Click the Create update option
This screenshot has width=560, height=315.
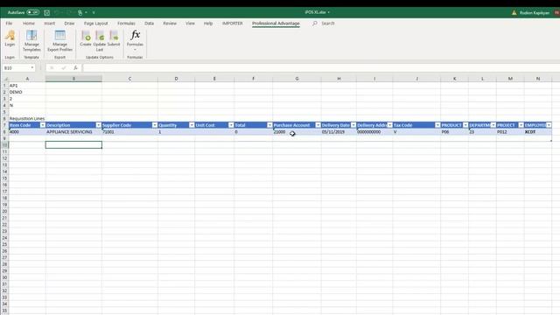[86, 38]
